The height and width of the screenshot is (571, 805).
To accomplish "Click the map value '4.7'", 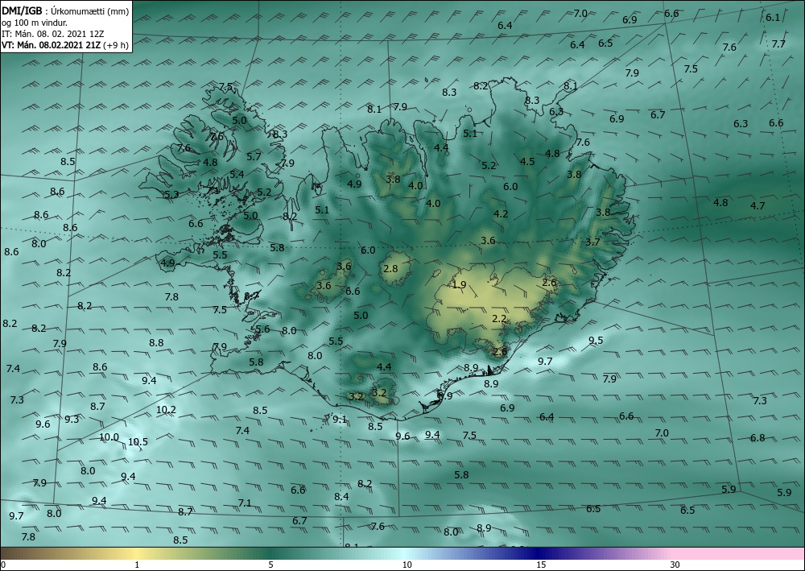I will click(x=758, y=206).
